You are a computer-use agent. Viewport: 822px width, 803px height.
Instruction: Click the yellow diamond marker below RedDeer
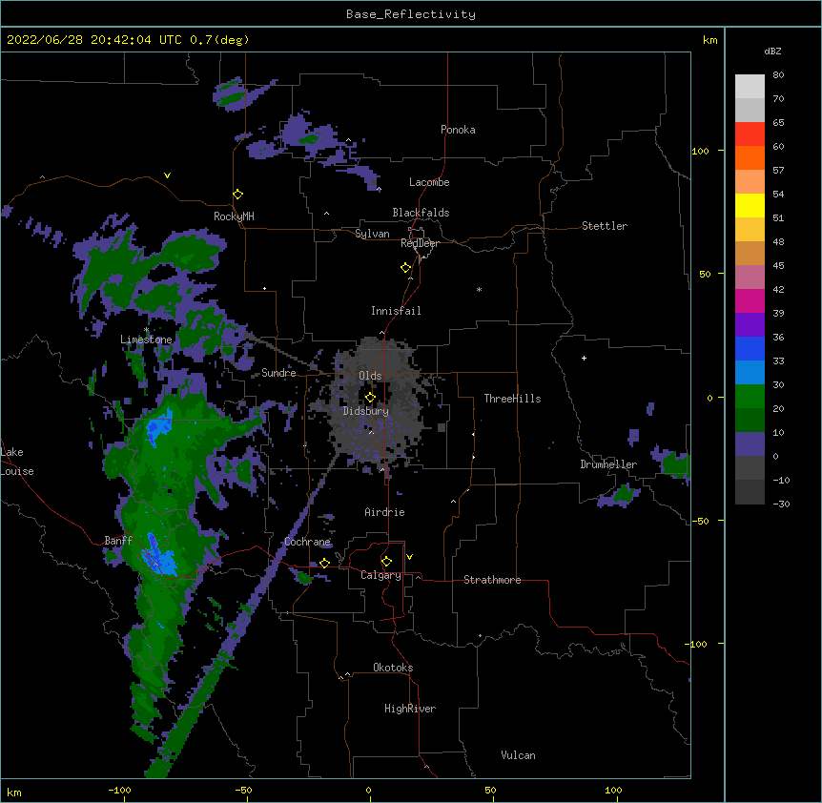pos(405,268)
